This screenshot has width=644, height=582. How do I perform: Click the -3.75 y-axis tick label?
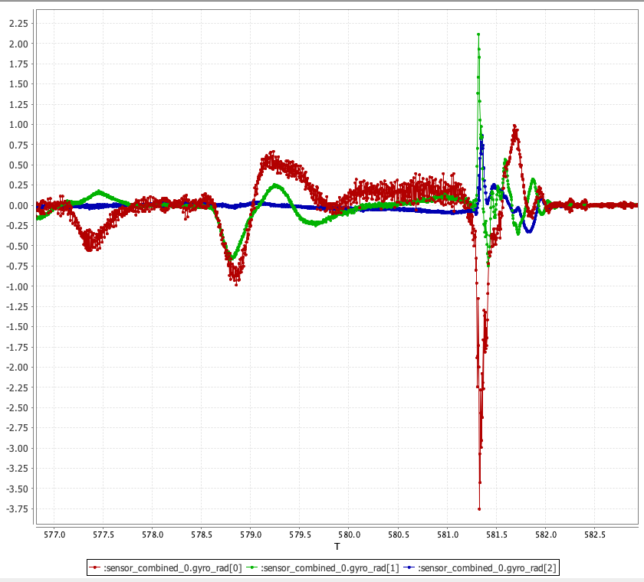tap(17, 509)
